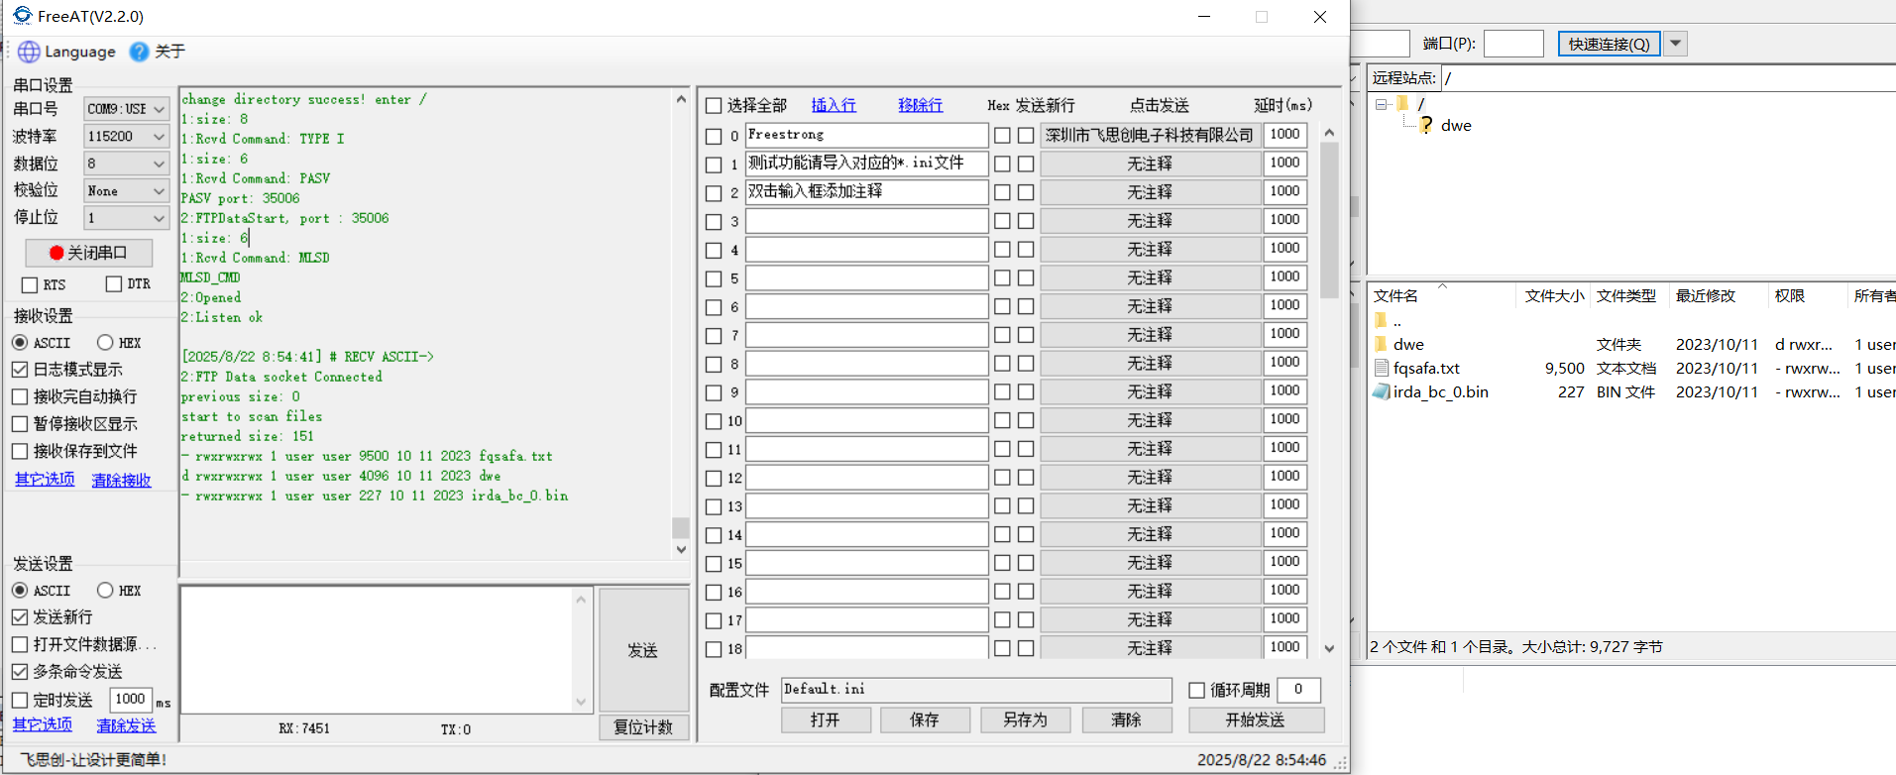This screenshot has height=775, width=1896.
Task: Select HEX radio in 接收设置
Action: pyautogui.click(x=105, y=343)
